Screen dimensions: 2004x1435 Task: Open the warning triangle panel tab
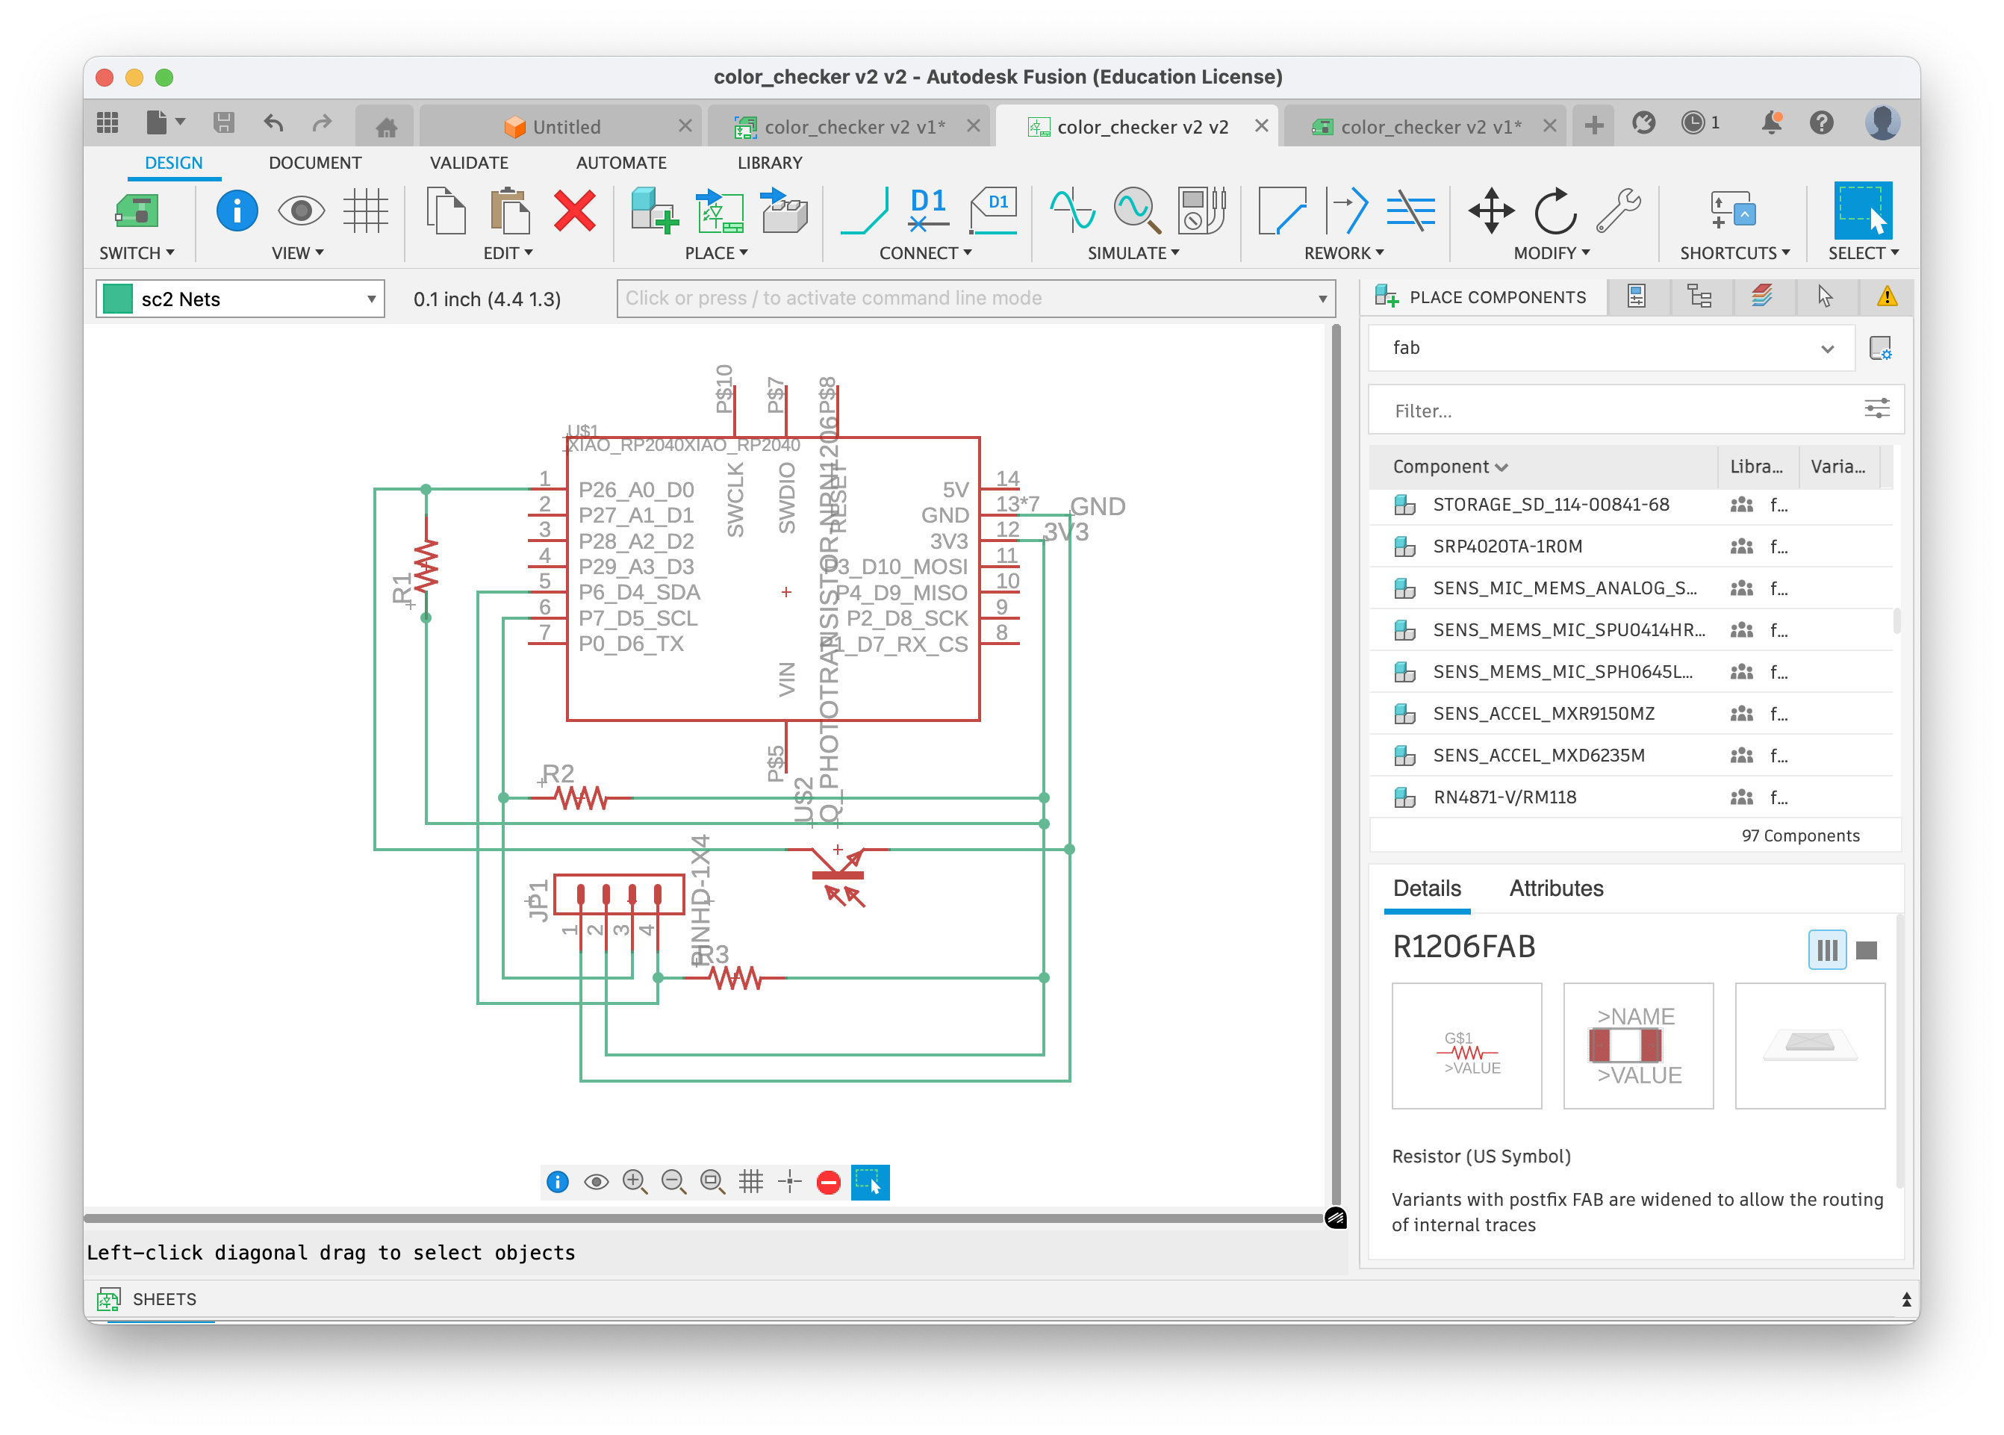[1887, 297]
